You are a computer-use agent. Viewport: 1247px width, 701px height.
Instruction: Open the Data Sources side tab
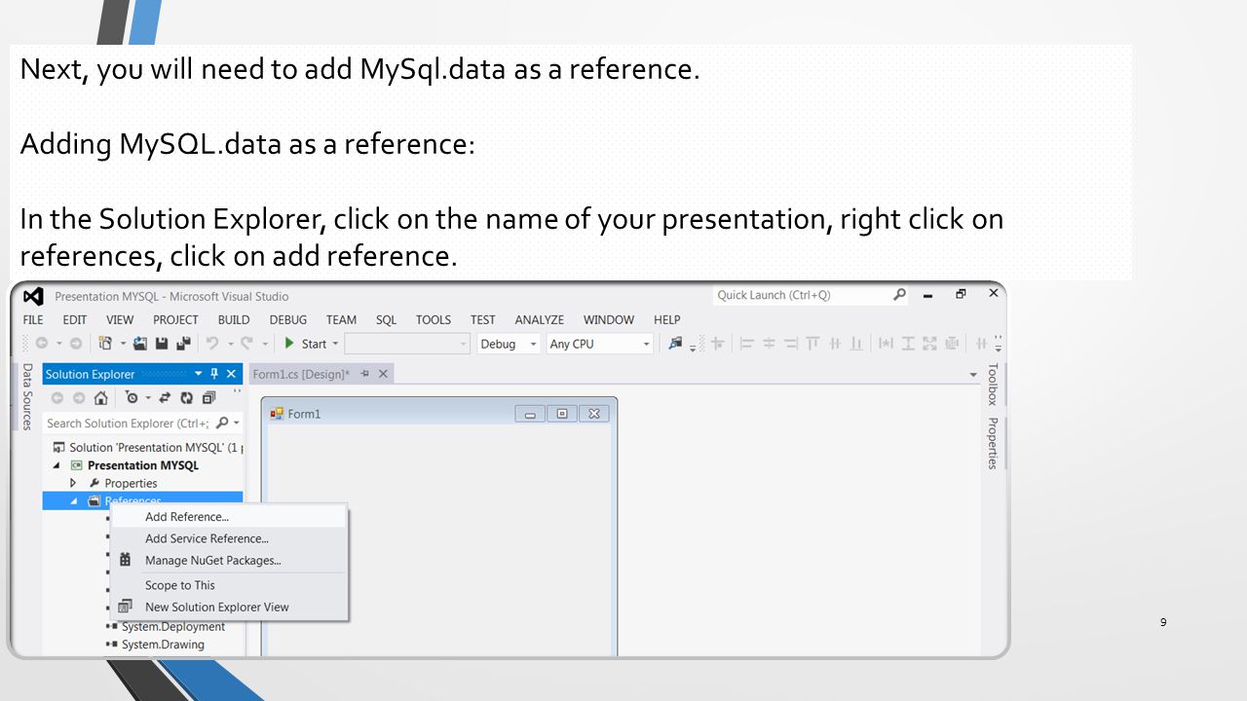tap(27, 396)
